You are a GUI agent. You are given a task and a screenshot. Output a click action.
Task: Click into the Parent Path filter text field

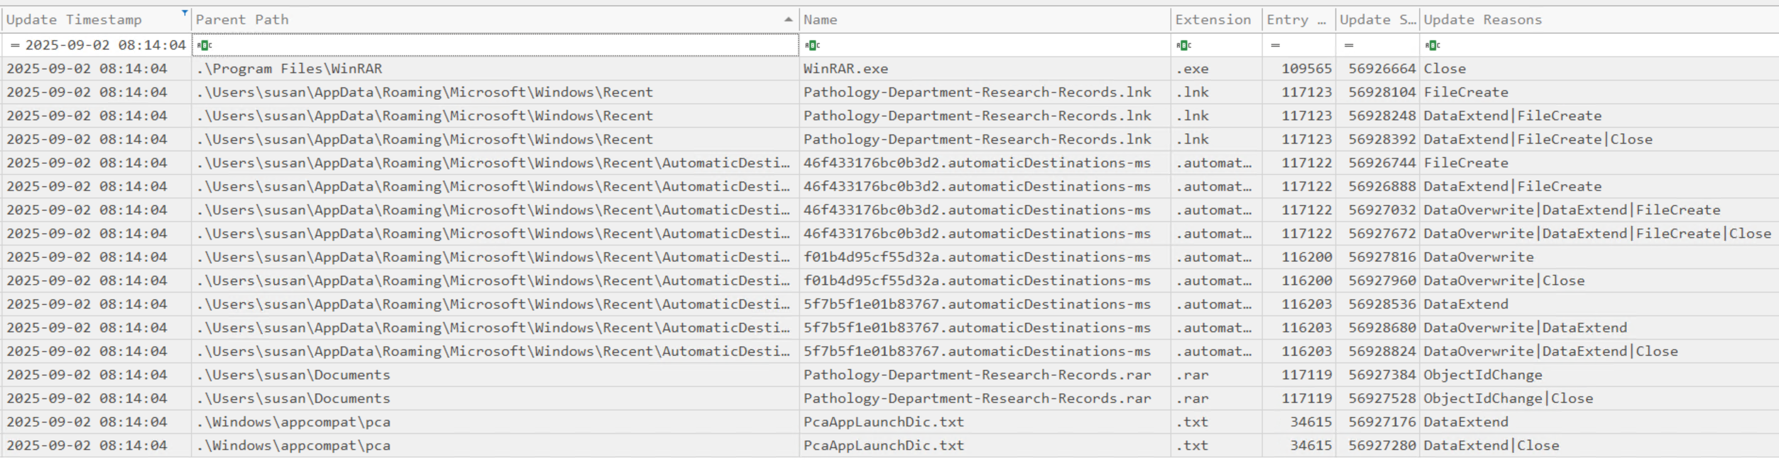coord(497,46)
